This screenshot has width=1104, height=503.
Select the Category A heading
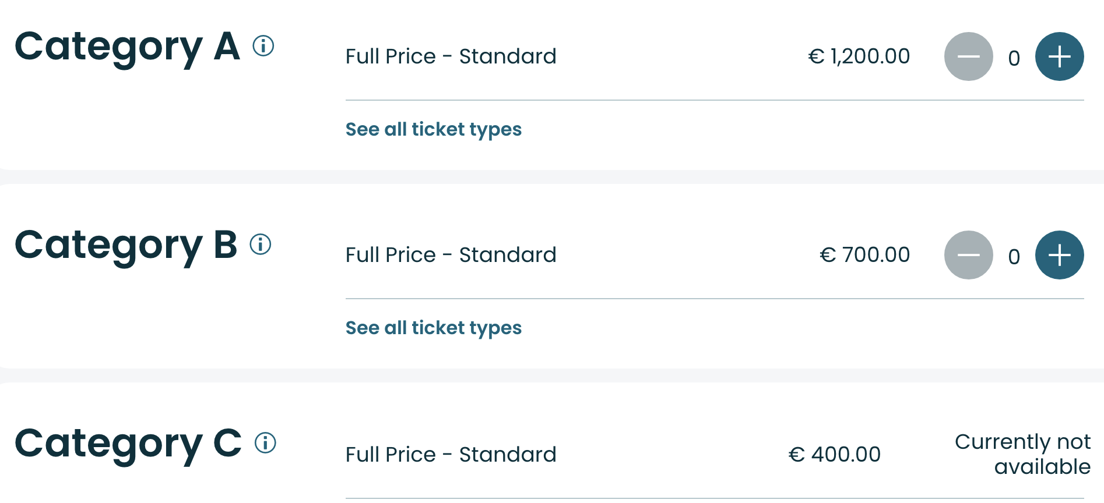127,47
